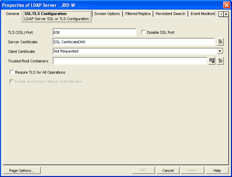Check Require TLS for All Operations

pos(12,72)
